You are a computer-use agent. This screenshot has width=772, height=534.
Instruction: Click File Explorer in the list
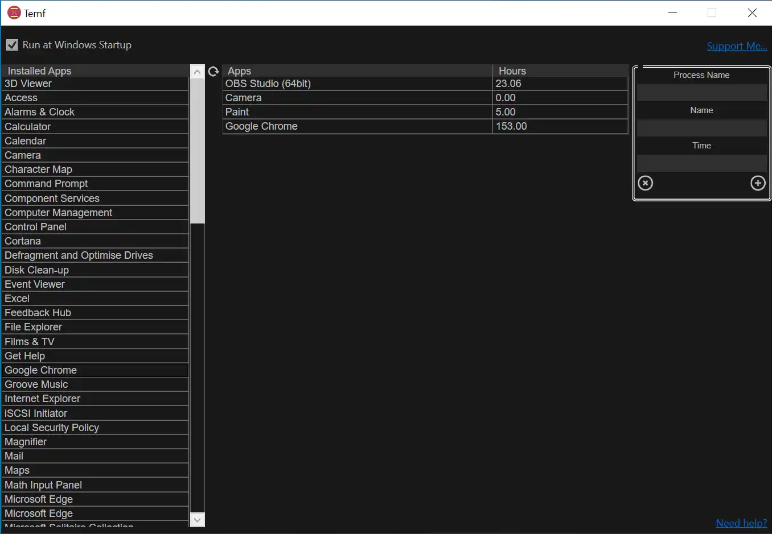[95, 327]
